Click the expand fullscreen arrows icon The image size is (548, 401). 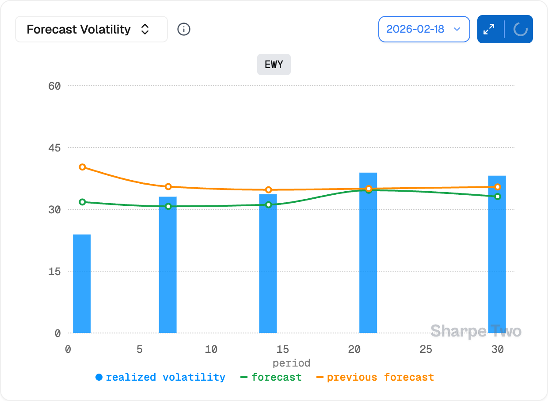coord(489,30)
